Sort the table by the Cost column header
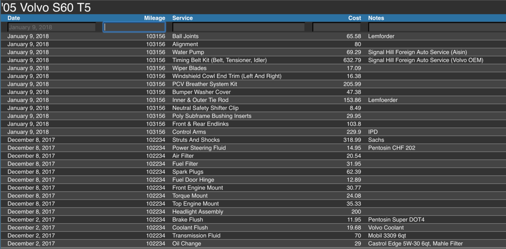 coord(354,18)
